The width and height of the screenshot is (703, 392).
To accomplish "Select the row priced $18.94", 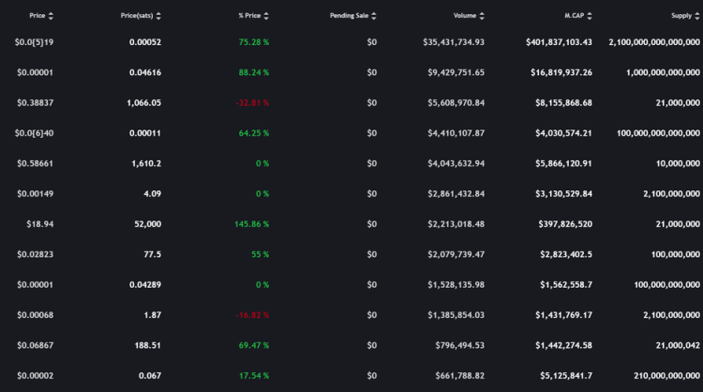I will tap(351, 224).
